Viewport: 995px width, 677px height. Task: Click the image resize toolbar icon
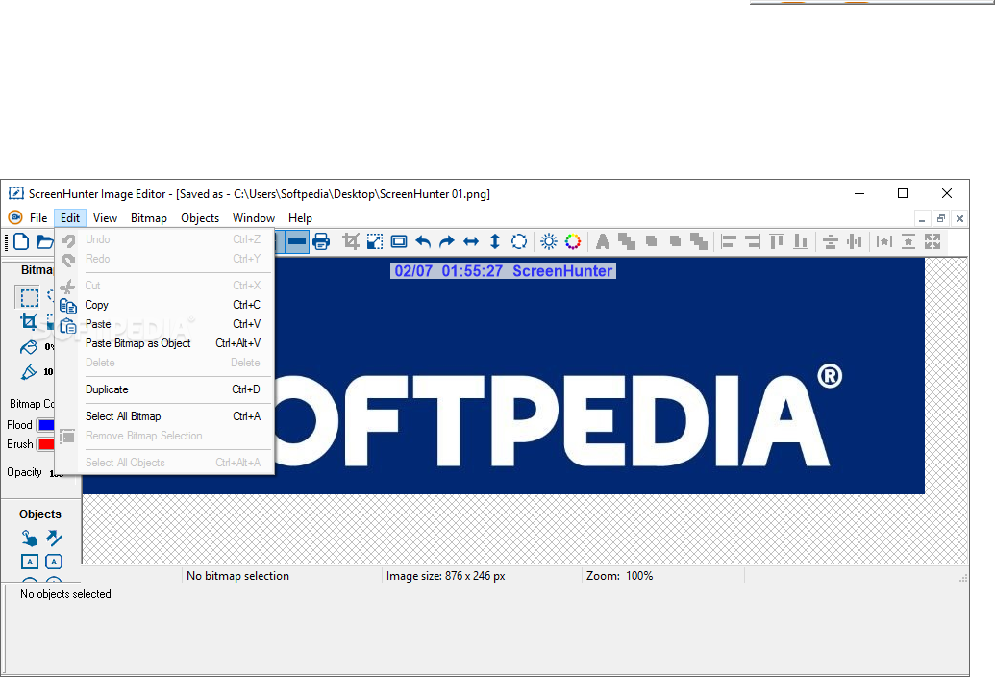pyautogui.click(x=375, y=241)
